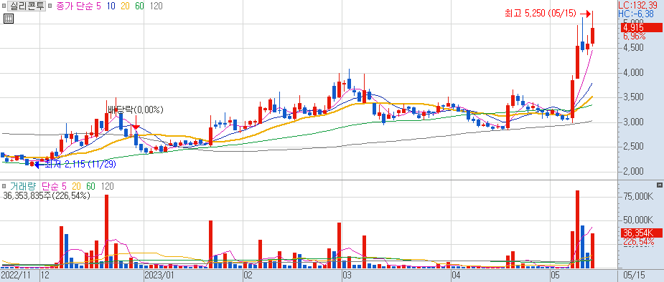Select the gray 120 legend in the price chart
664x282 pixels.
point(156,6)
